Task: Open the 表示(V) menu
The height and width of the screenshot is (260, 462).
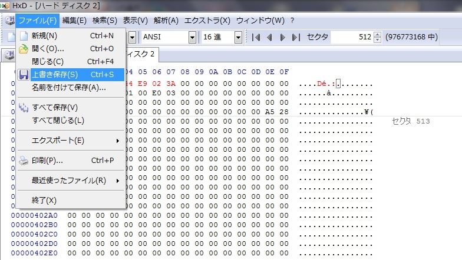Action: 136,20
